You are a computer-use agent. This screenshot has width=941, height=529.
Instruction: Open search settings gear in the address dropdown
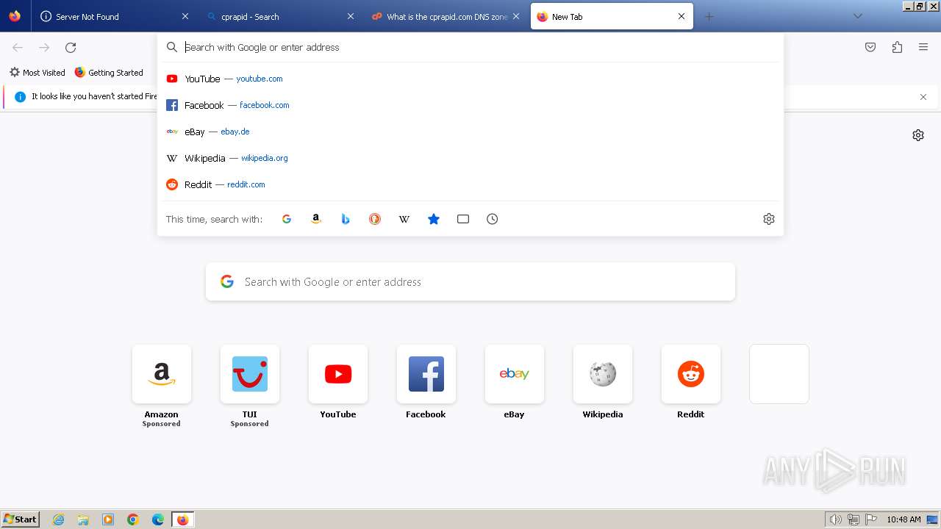[x=769, y=219]
